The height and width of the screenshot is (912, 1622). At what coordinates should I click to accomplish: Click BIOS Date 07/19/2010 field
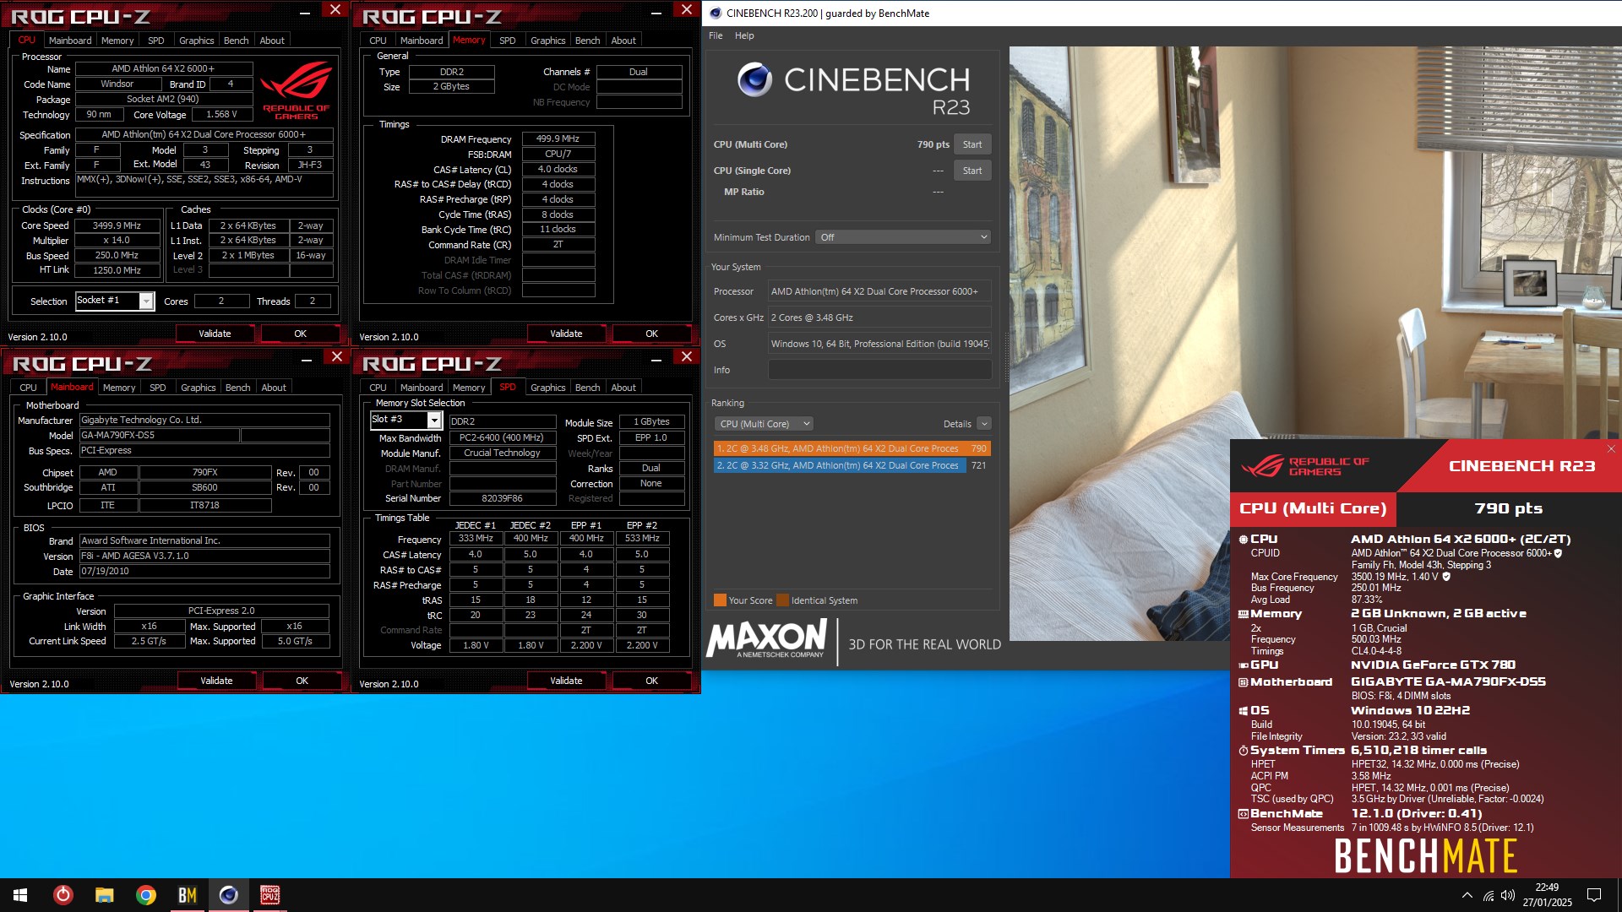click(204, 572)
